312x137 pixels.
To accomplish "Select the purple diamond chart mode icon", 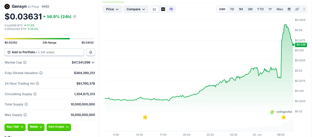I will (171, 9).
